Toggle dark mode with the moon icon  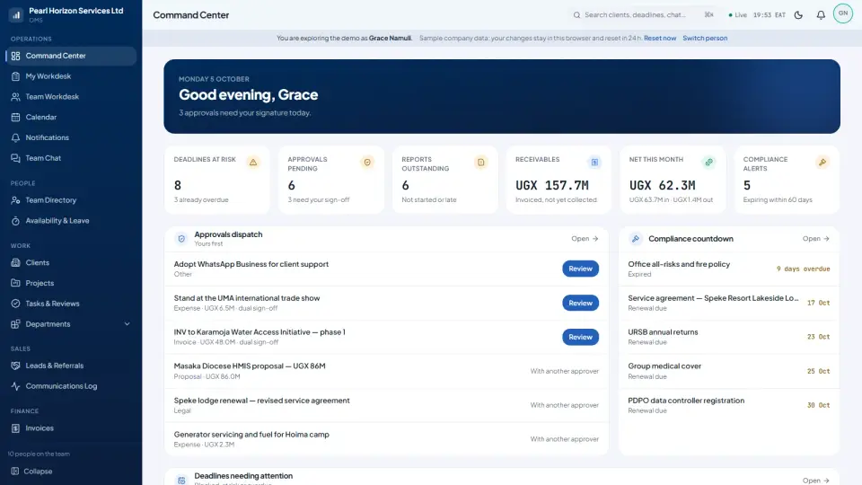tap(798, 15)
